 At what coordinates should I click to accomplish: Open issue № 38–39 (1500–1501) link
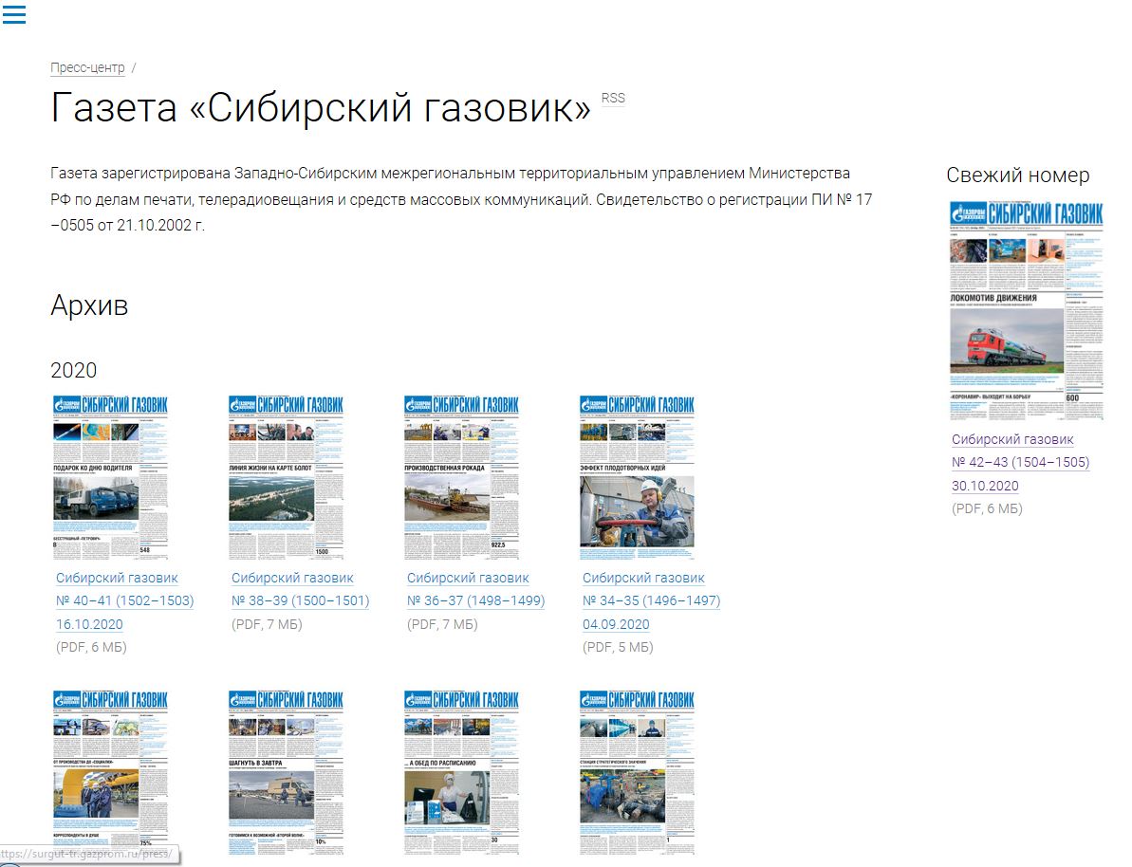[x=300, y=600]
